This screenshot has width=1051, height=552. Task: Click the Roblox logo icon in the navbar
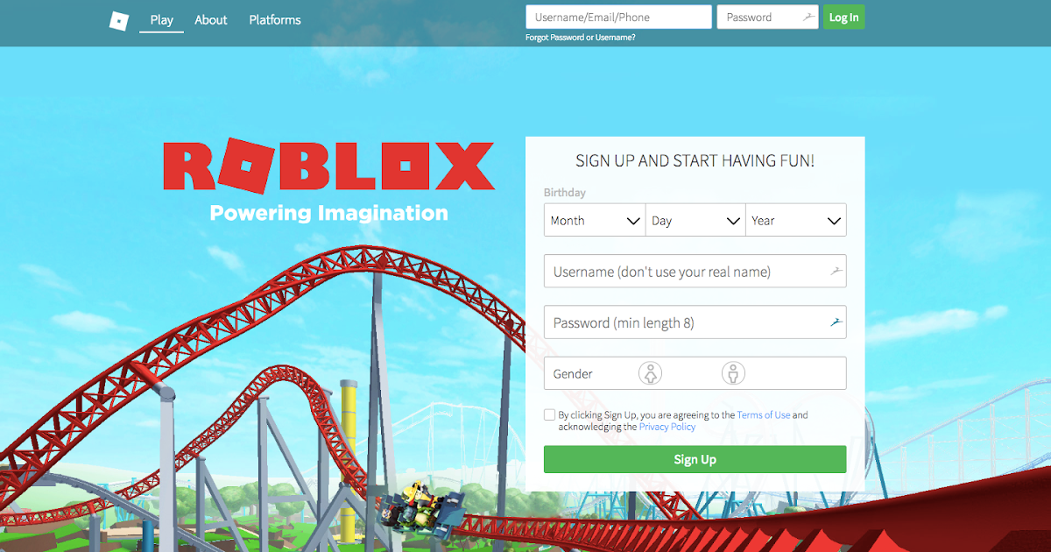[x=119, y=20]
